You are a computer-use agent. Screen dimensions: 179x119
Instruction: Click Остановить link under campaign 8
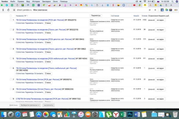[39, 92]
